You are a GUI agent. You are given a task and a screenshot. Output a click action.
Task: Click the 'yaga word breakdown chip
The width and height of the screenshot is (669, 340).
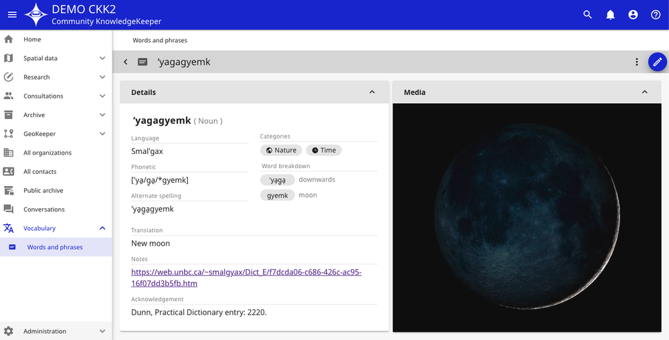[x=278, y=179]
